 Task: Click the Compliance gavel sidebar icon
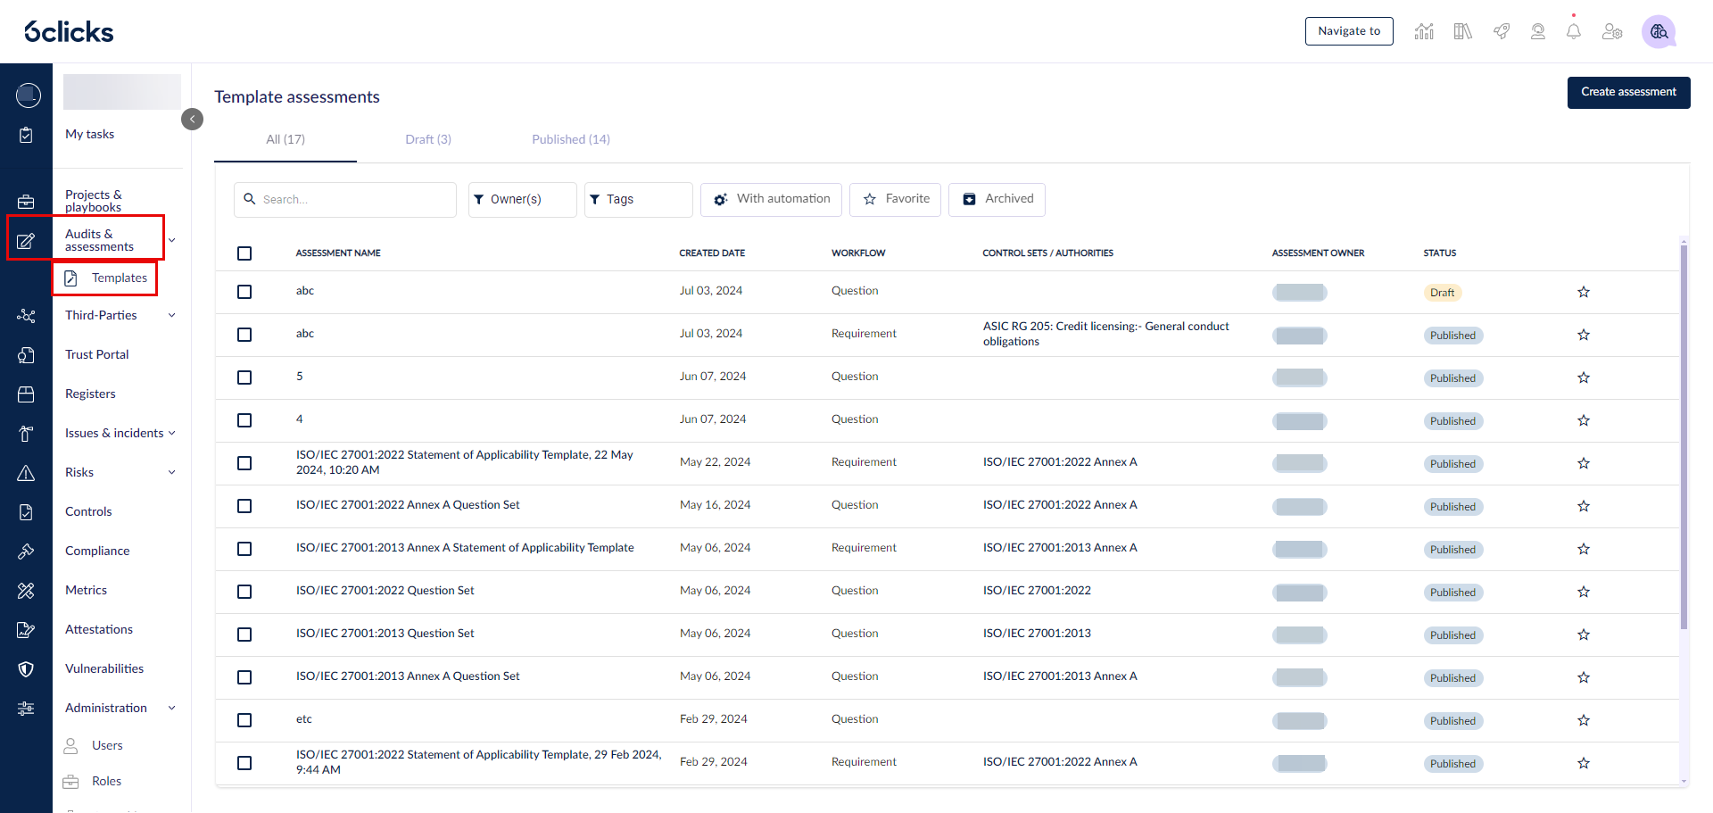(x=26, y=552)
